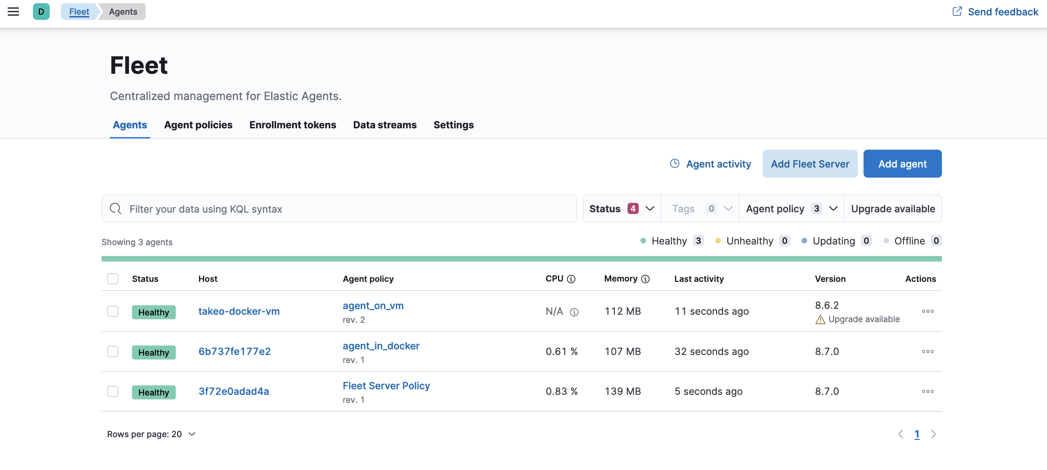
Task: Expand the Status filter dropdown
Action: coord(621,208)
